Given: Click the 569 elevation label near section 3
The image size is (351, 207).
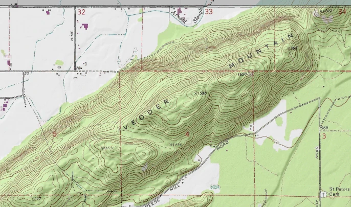Looking at the screenshot, I should point(324,128).
